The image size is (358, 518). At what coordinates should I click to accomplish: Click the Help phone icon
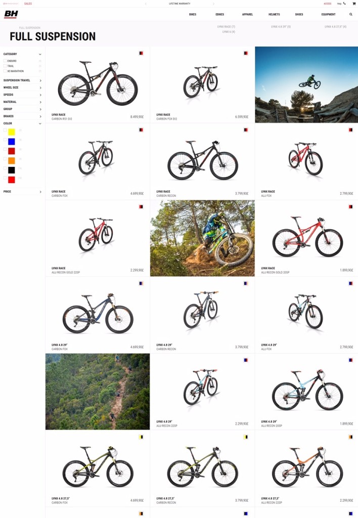coord(344,4)
